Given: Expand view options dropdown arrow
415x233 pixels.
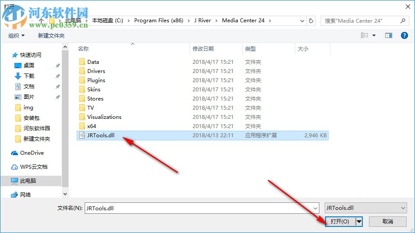Looking at the screenshot, I should pos(374,35).
